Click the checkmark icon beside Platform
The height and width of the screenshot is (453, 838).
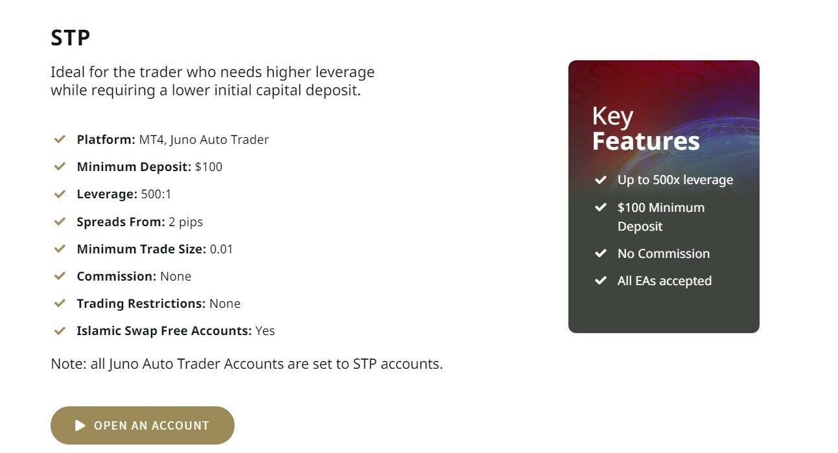(x=60, y=139)
